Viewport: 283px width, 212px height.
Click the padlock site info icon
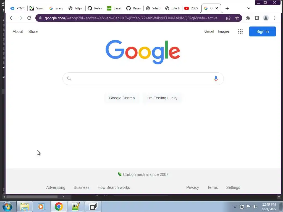[40, 18]
